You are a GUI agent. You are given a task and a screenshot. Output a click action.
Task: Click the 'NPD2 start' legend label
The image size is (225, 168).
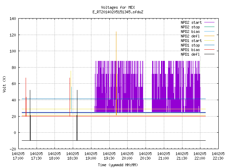pos(191,22)
